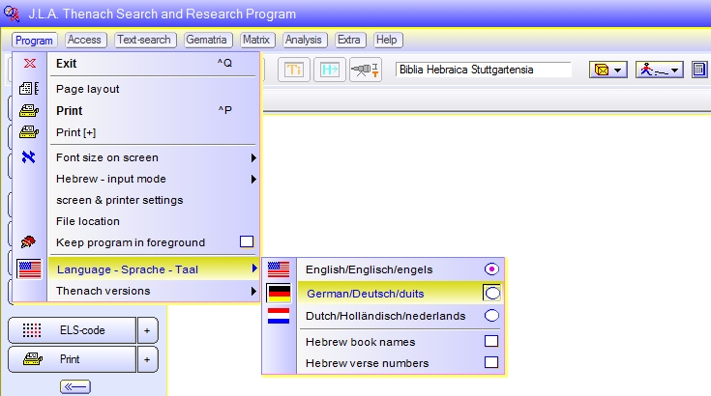Viewport: 711px width, 396px height.
Task: Open the Access menu
Action: pyautogui.click(x=85, y=40)
